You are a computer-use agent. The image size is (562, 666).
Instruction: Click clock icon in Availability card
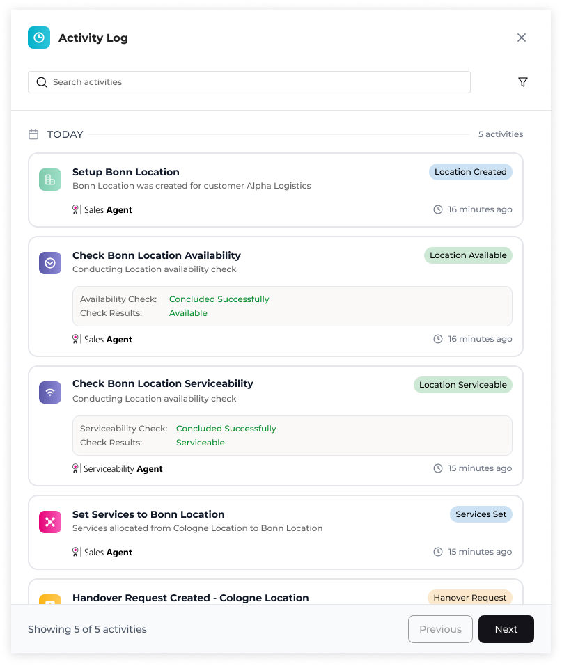[438, 339]
